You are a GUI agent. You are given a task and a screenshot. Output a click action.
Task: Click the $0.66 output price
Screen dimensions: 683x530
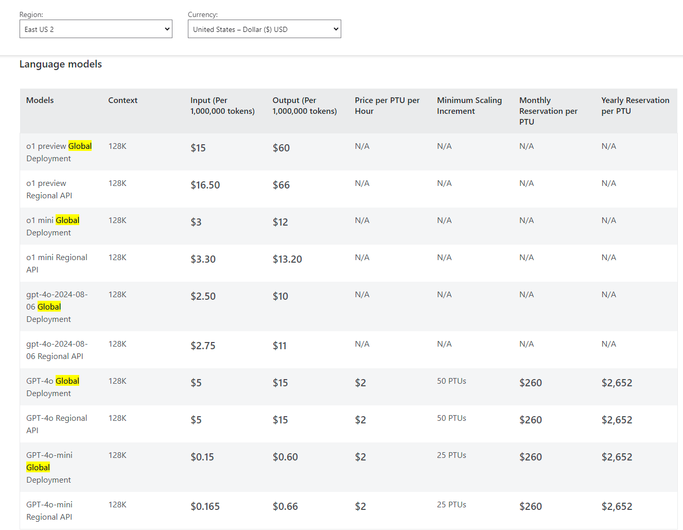pyautogui.click(x=286, y=506)
